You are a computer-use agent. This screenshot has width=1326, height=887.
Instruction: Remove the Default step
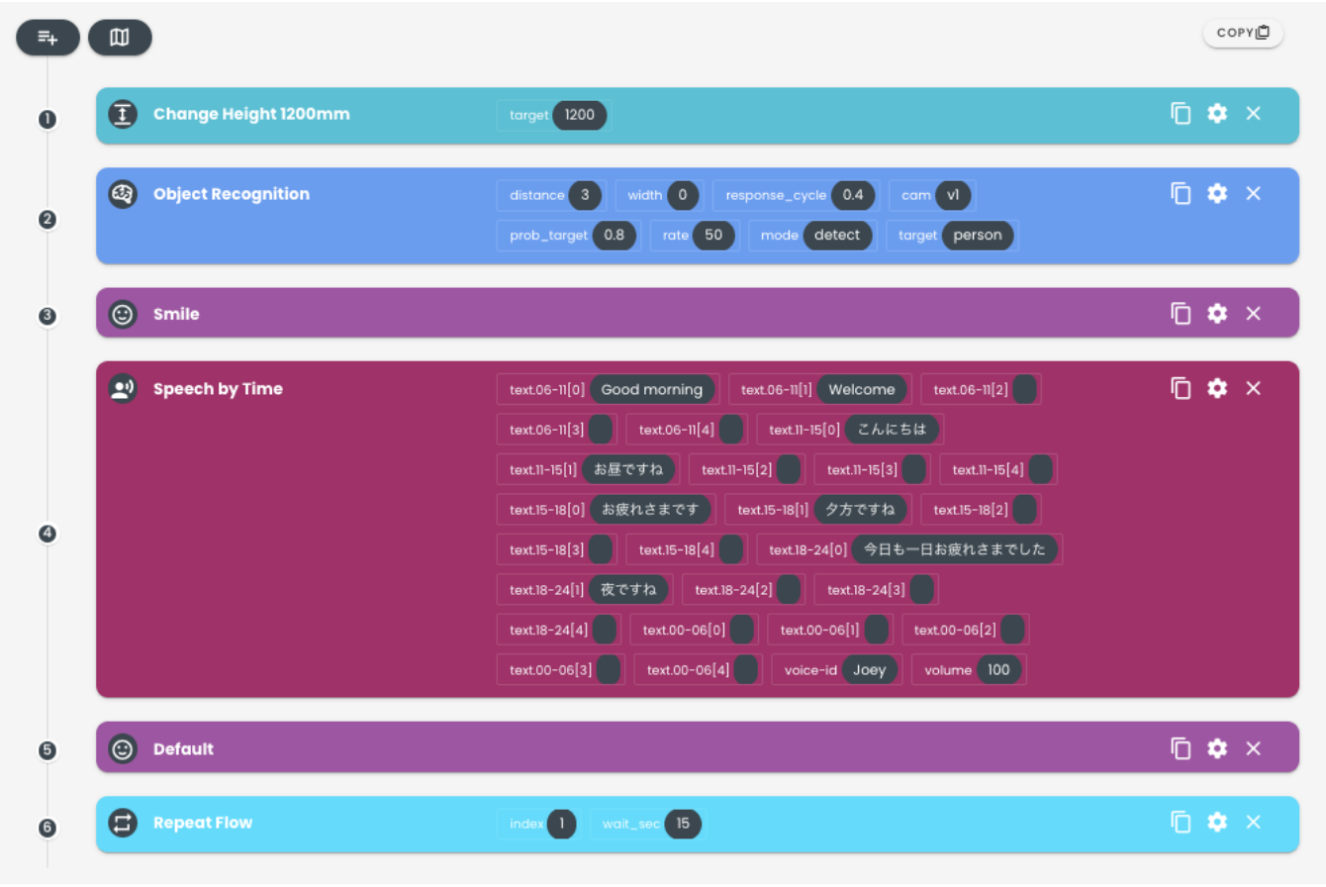(1253, 748)
